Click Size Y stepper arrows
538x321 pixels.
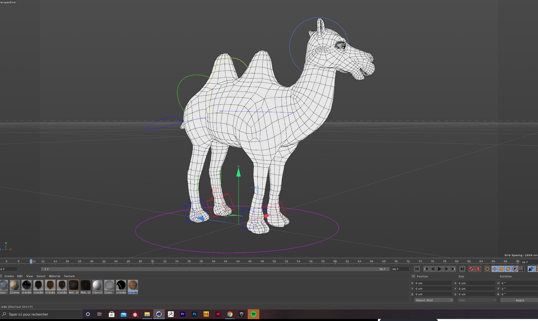pyautogui.click(x=496, y=289)
